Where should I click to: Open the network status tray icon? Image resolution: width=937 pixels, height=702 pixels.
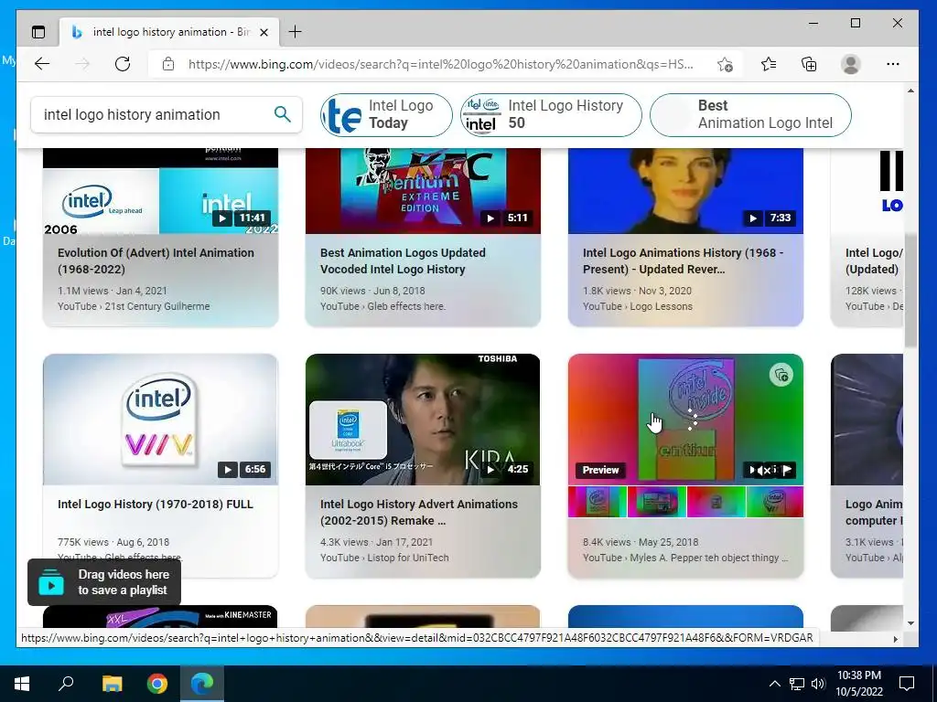click(797, 684)
